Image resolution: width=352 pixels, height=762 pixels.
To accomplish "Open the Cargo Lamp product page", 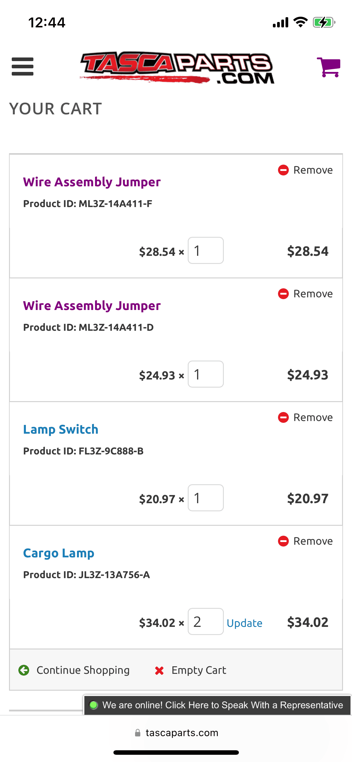I will pos(59,553).
